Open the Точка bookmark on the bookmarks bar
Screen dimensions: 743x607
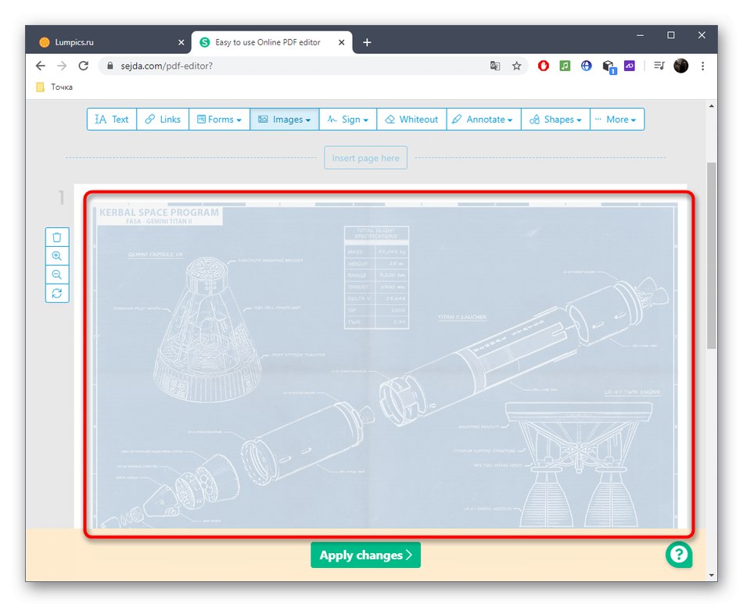pyautogui.click(x=54, y=87)
